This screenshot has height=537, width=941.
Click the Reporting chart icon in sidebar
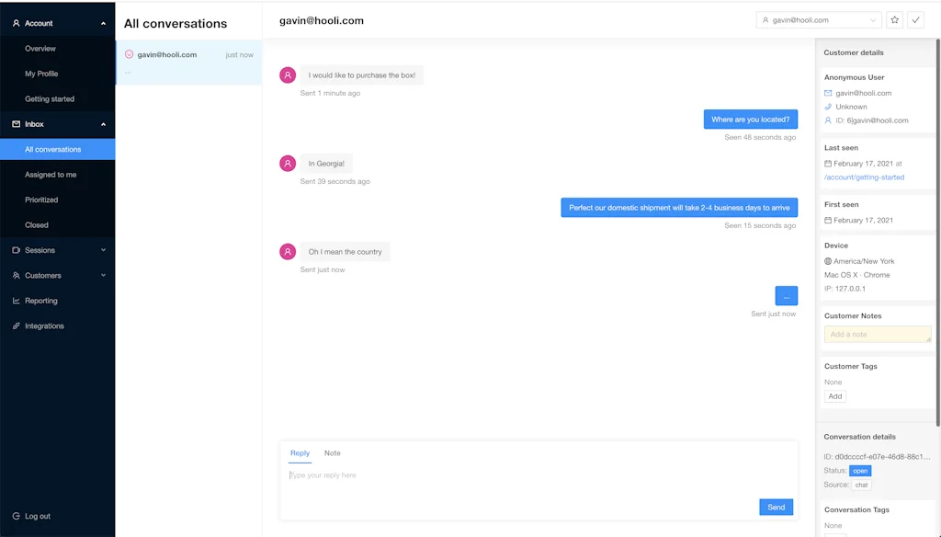tap(17, 301)
